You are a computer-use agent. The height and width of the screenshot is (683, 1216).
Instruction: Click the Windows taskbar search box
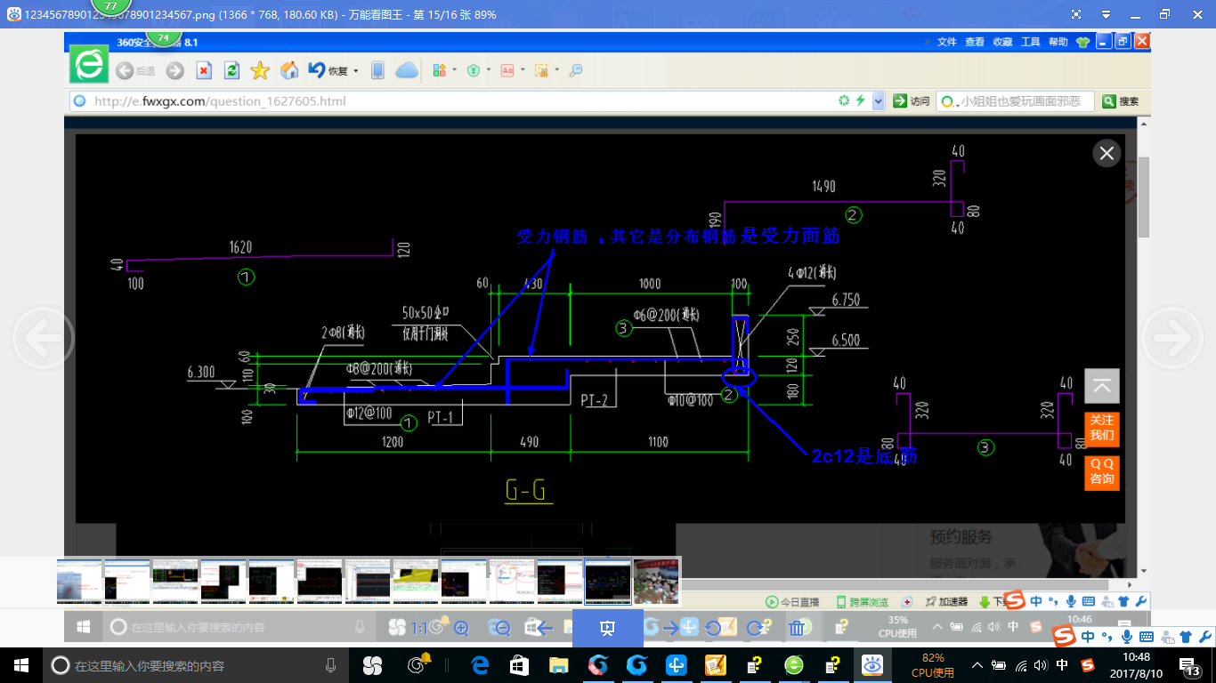(x=196, y=665)
